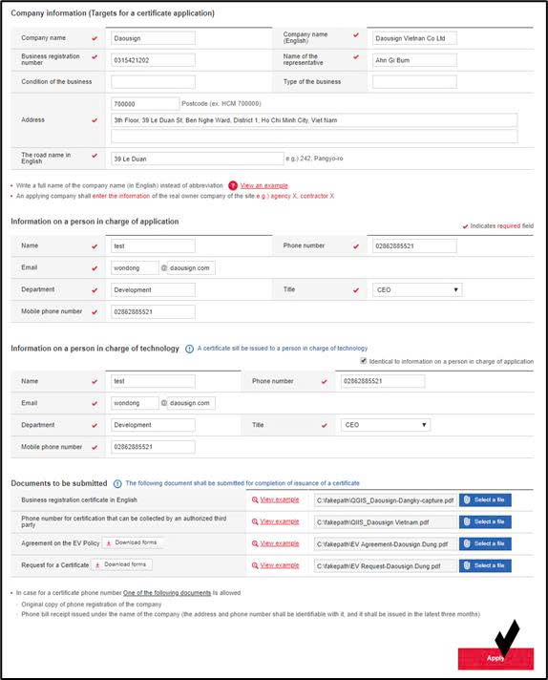Click file path showing EV Request-Daousign Dung.pdf
This screenshot has width=548, height=680.
pyautogui.click(x=386, y=566)
